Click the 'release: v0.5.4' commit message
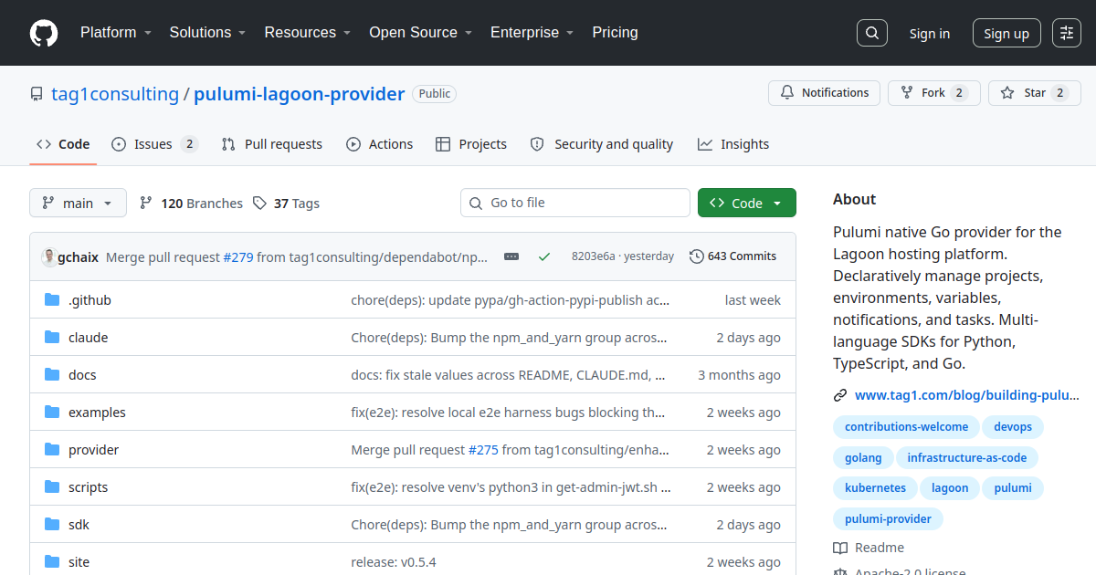The image size is (1096, 575). [394, 562]
